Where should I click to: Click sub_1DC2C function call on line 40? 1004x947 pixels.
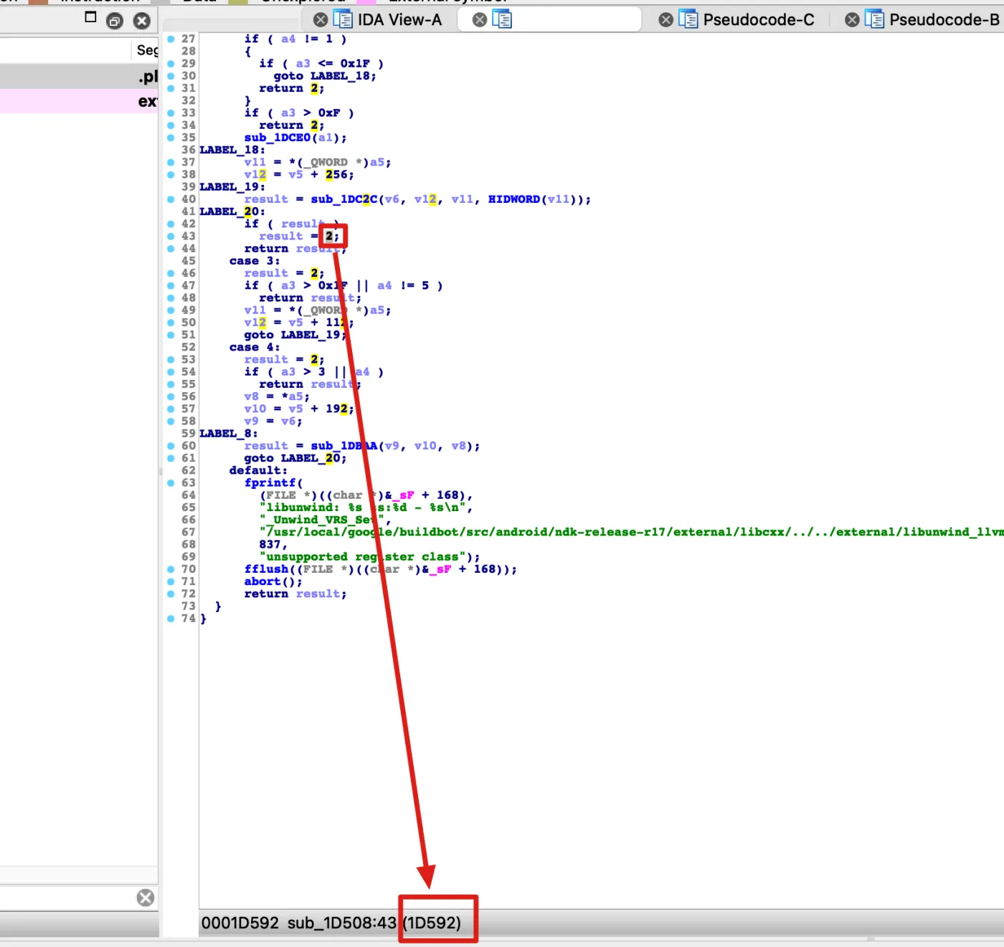pos(344,199)
